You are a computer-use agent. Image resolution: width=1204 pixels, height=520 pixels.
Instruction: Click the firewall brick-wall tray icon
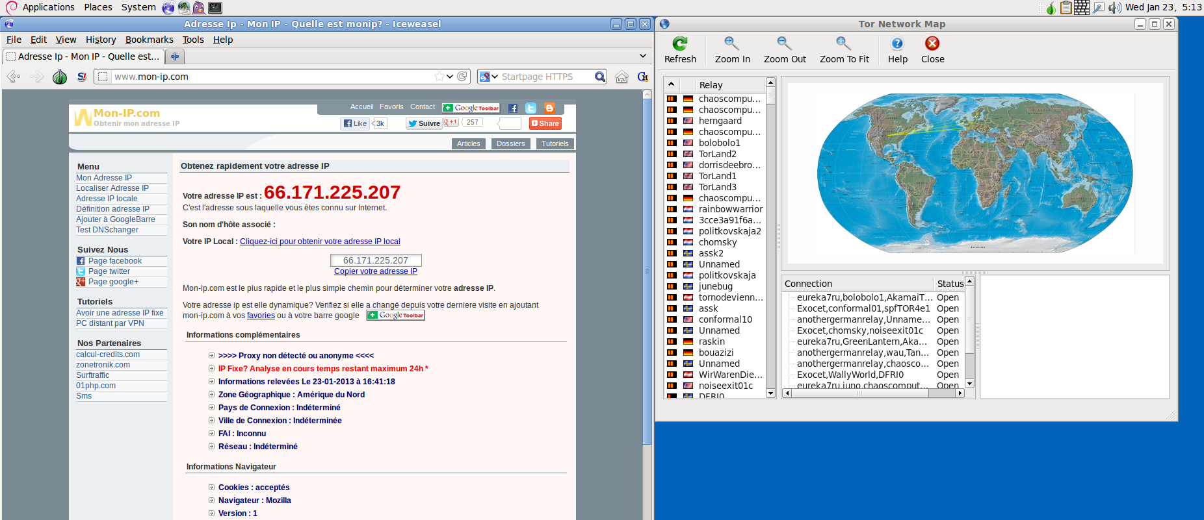click(x=1082, y=8)
